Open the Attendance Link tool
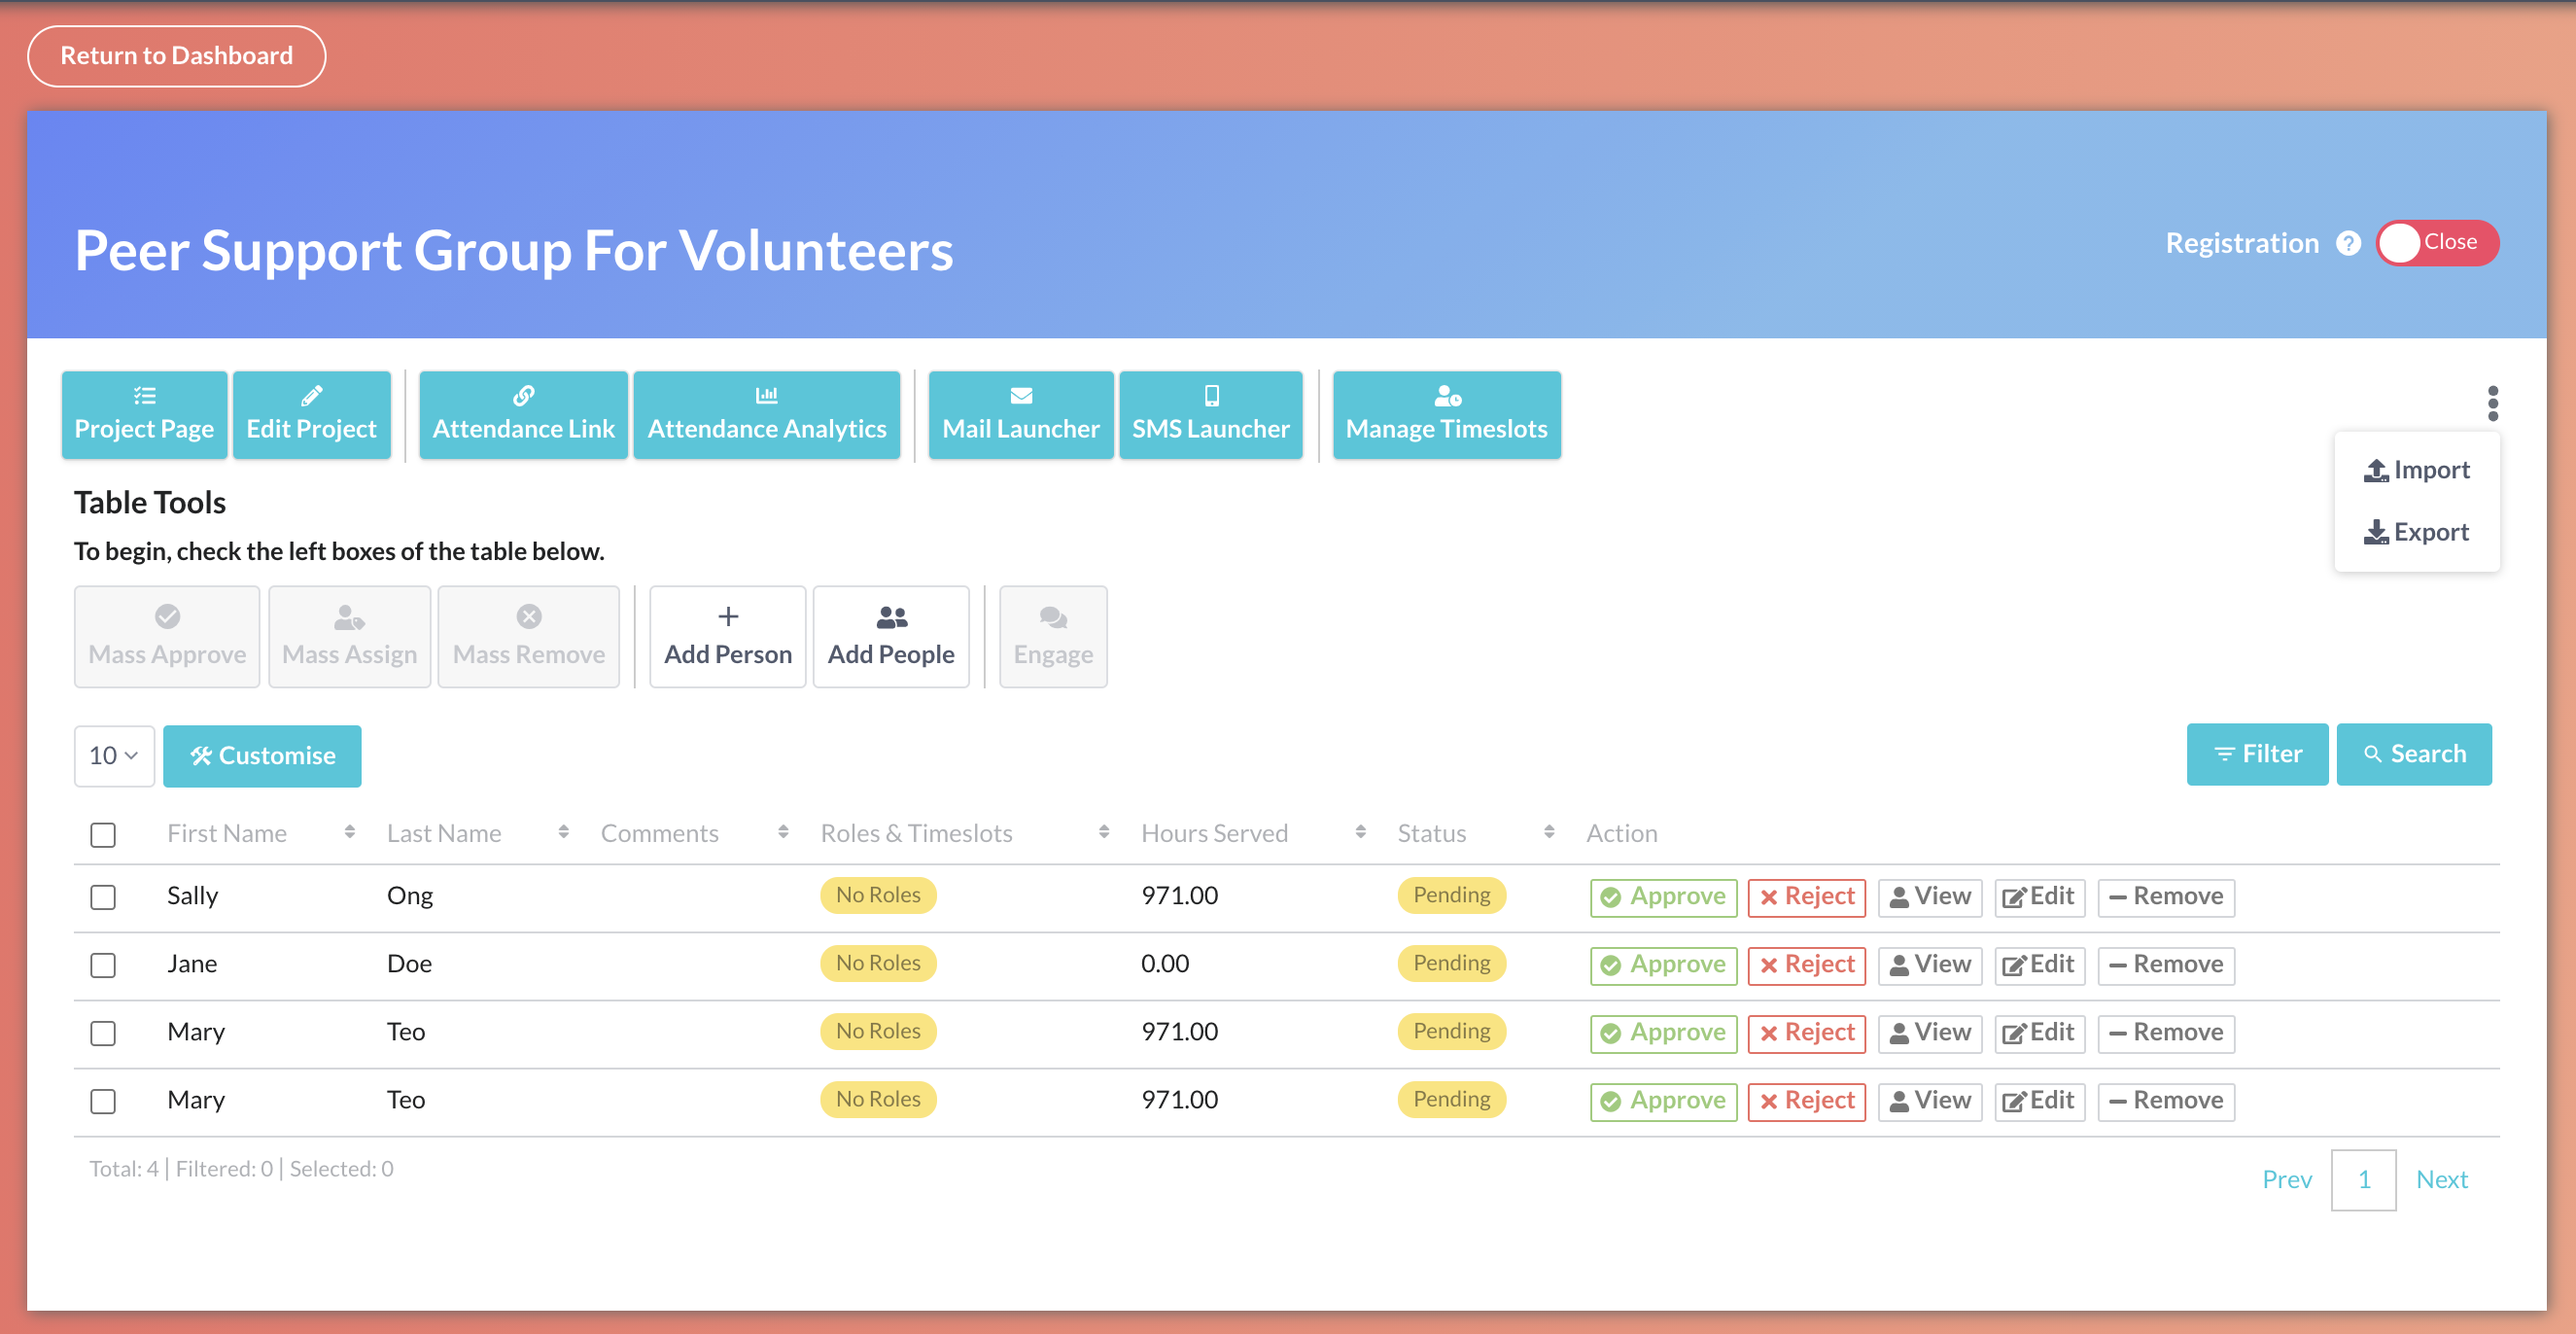Screen dimensions: 2576x1334 (523, 415)
